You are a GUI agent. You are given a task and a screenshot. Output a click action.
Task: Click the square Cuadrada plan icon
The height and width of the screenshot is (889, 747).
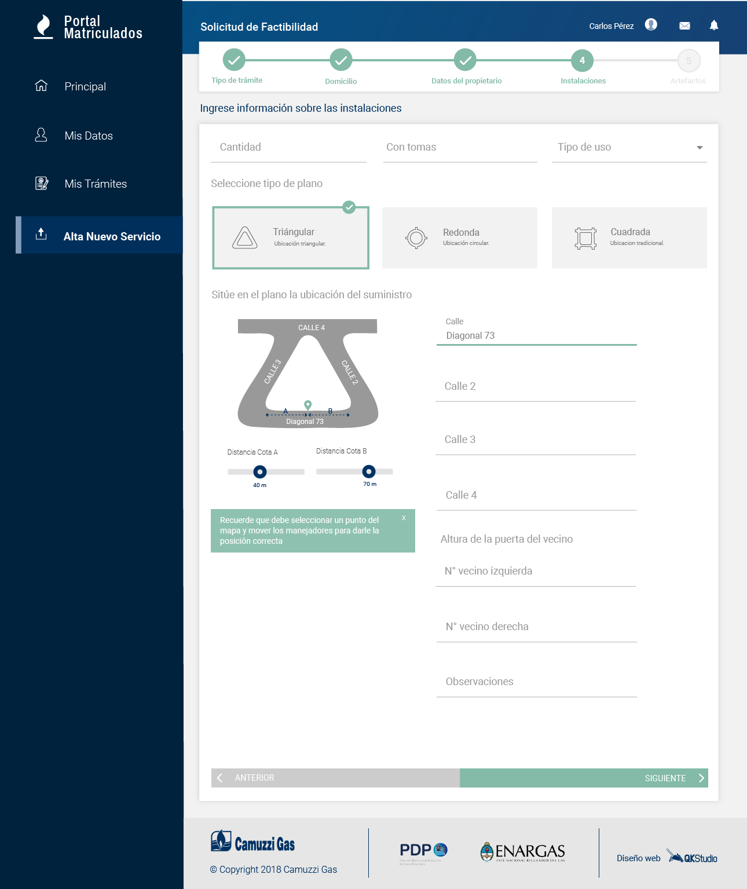pyautogui.click(x=585, y=238)
